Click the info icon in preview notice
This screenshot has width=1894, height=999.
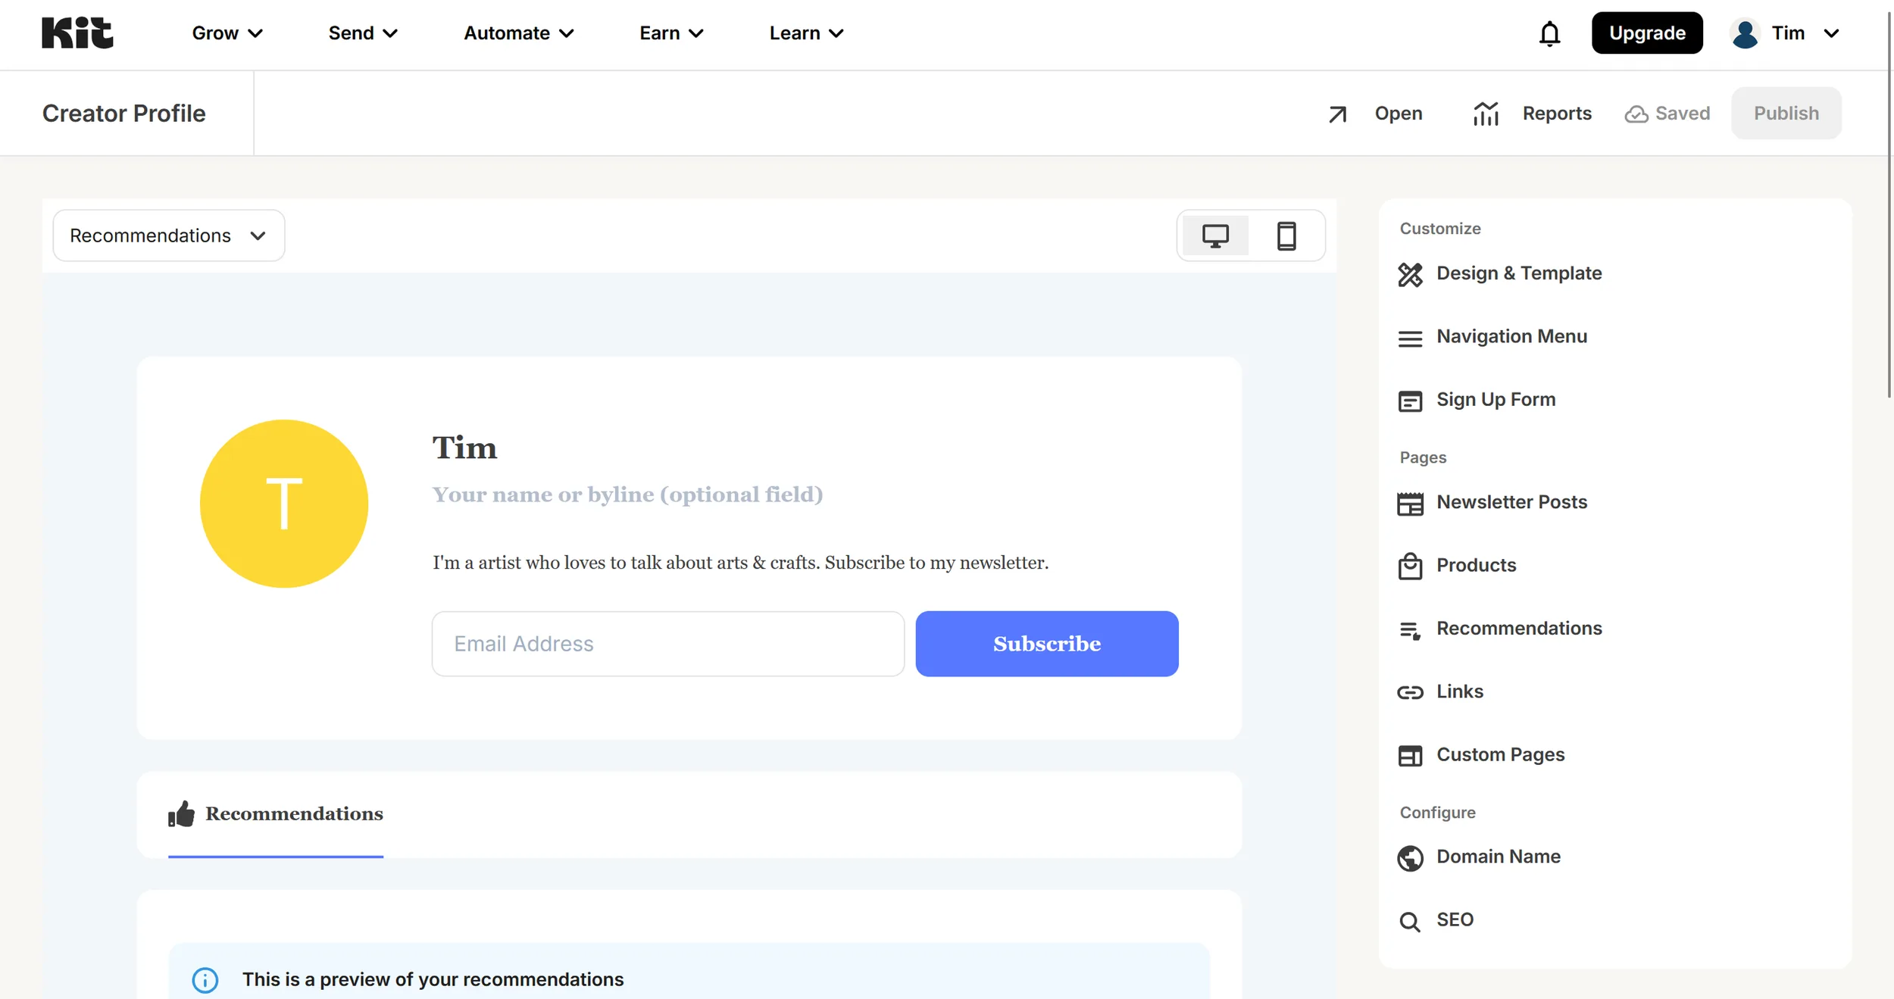205,979
